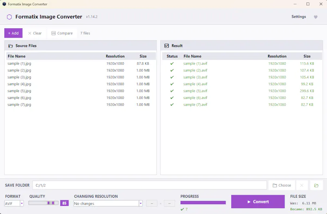Open Settings

click(x=299, y=17)
